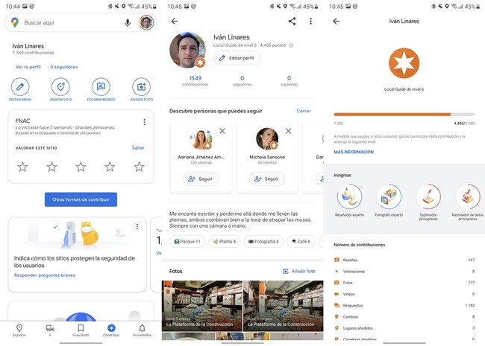This screenshot has height=346, width=485.
Task: Tap the Fotógrafo experto badge
Action: 389,196
